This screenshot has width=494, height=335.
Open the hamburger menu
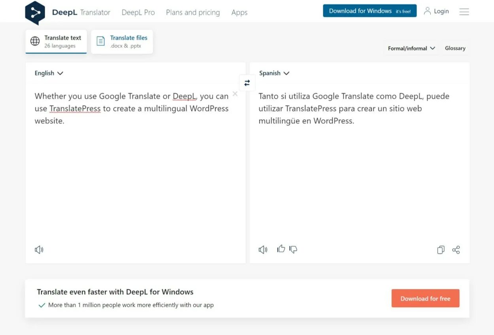[464, 12]
